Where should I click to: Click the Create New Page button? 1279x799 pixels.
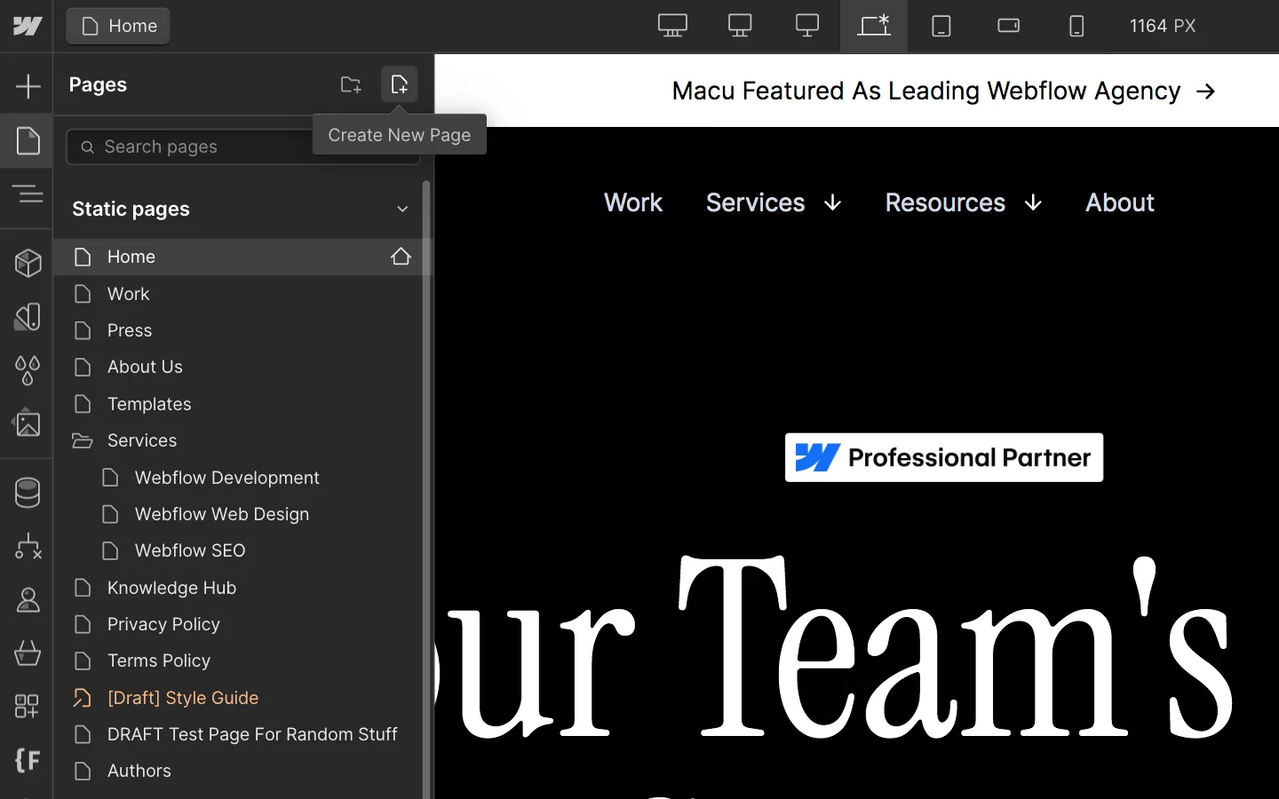[400, 84]
